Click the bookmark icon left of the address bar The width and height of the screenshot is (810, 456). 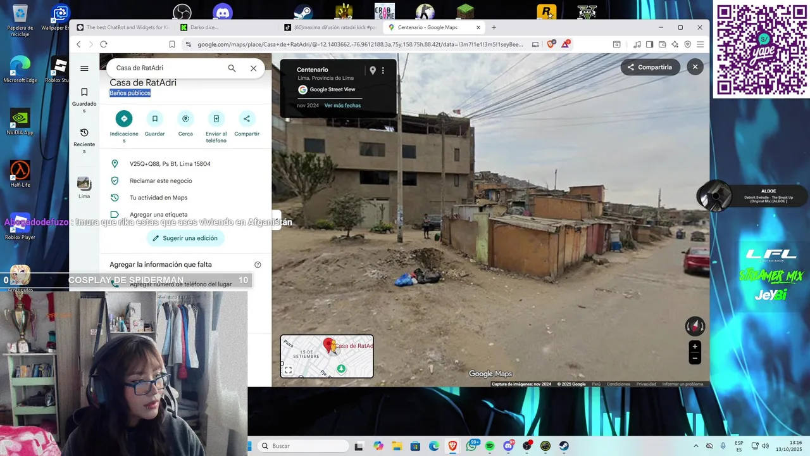(x=172, y=44)
